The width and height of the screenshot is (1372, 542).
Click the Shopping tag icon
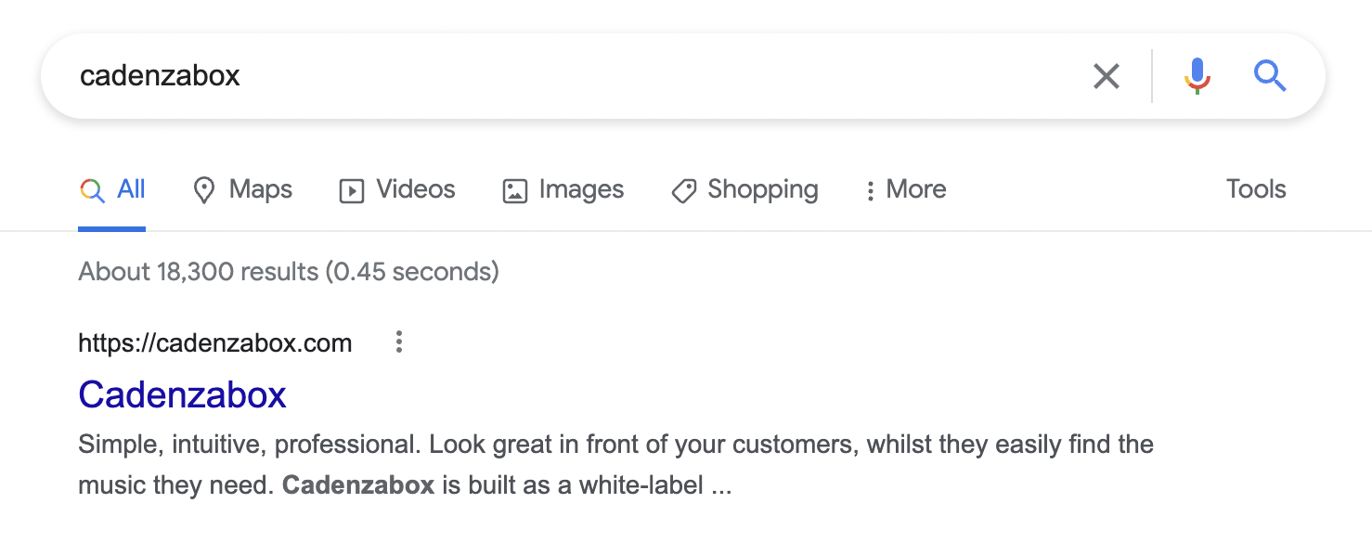click(x=684, y=191)
